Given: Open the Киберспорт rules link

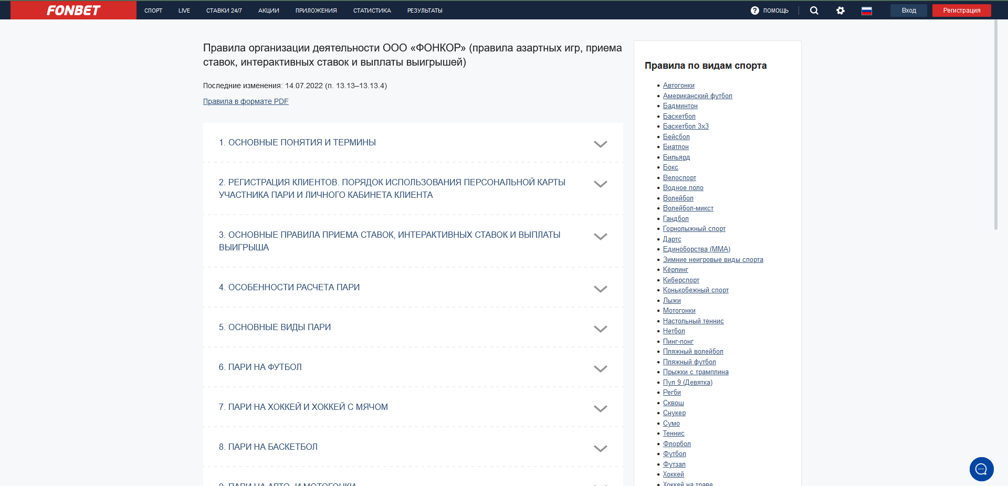Looking at the screenshot, I should 681,280.
